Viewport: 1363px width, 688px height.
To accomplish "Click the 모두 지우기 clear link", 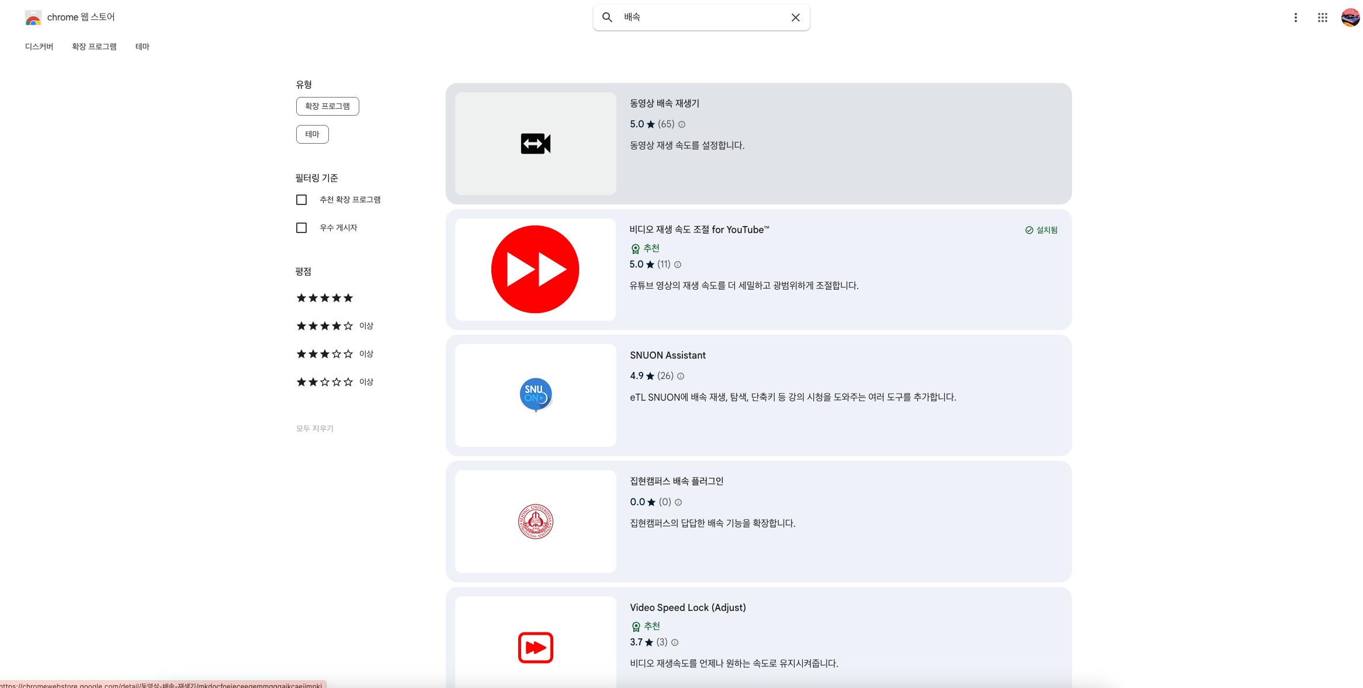I will pyautogui.click(x=314, y=429).
